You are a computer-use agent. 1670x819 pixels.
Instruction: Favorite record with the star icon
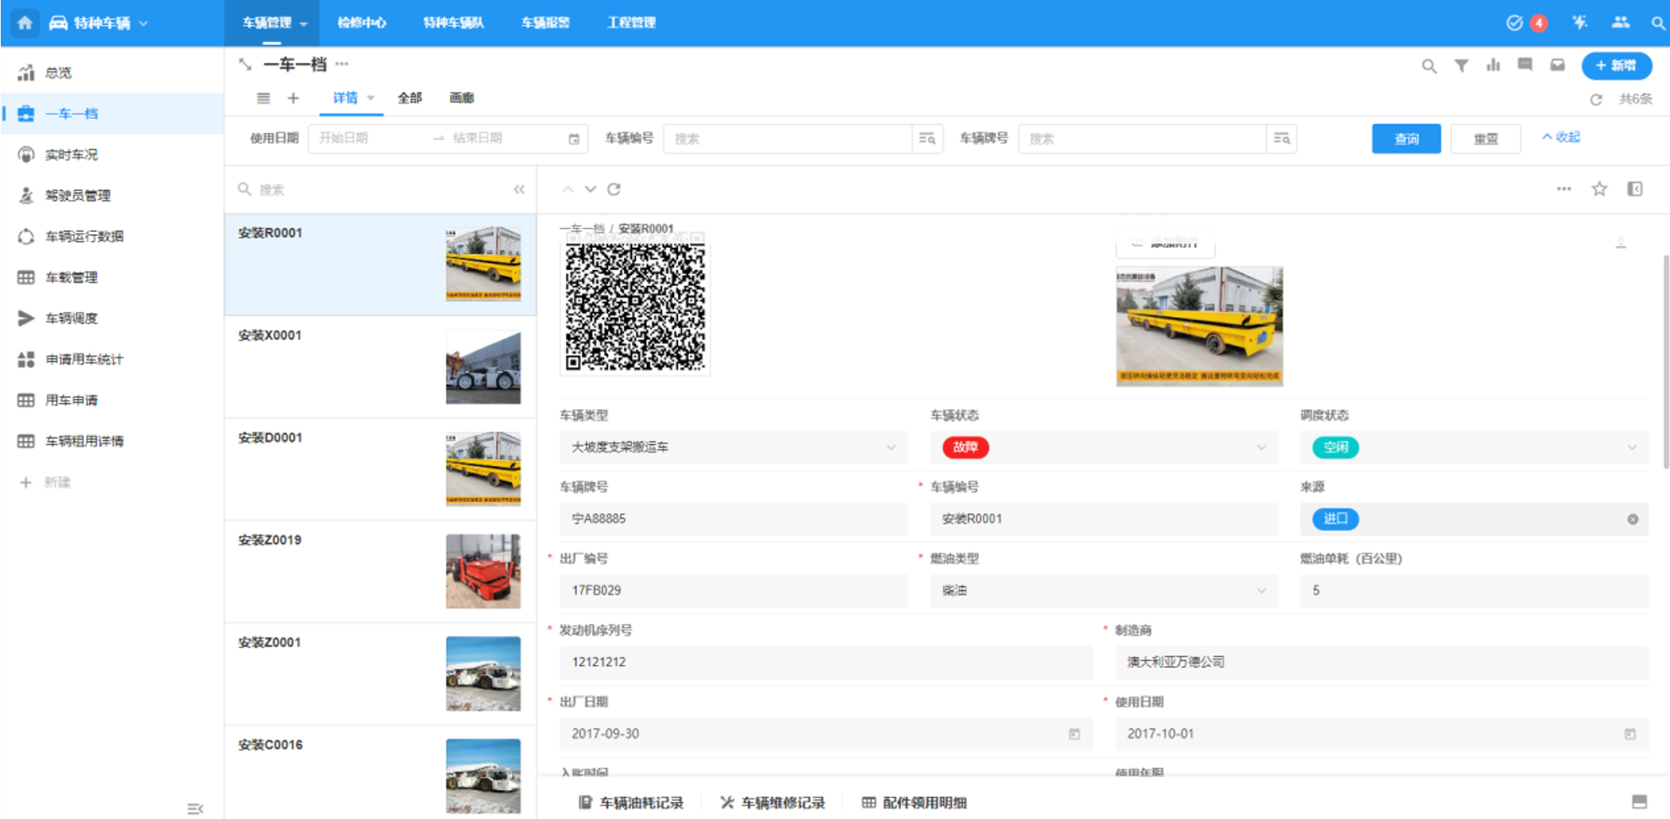tap(1599, 189)
